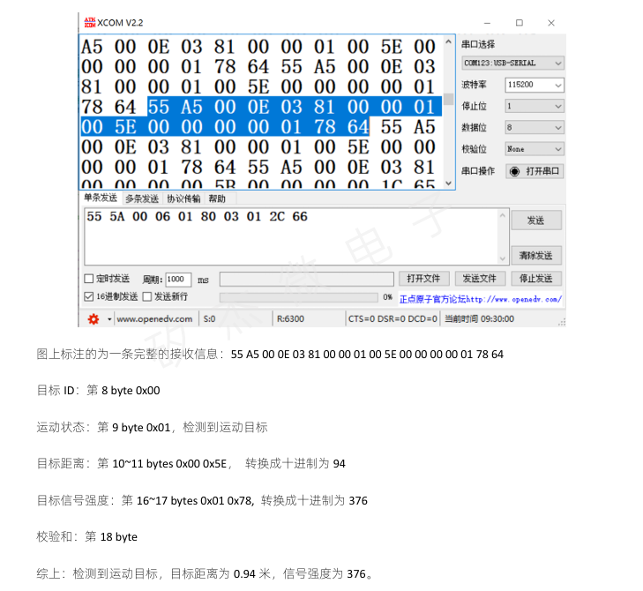643x591 pixels.
Task: Click the 0% progress text
Action: click(x=388, y=297)
